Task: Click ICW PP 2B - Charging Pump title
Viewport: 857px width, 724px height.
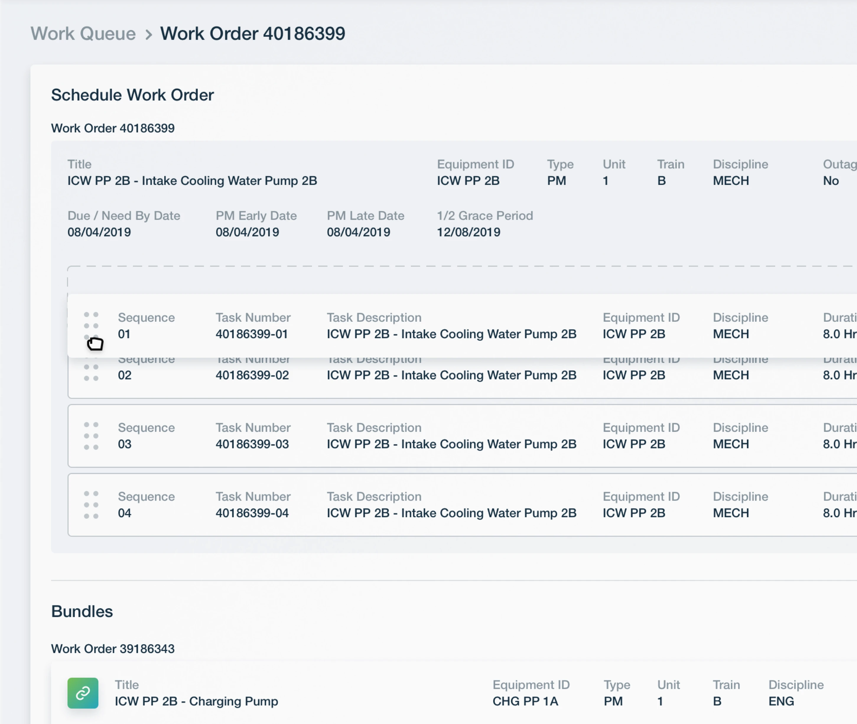Action: (196, 701)
